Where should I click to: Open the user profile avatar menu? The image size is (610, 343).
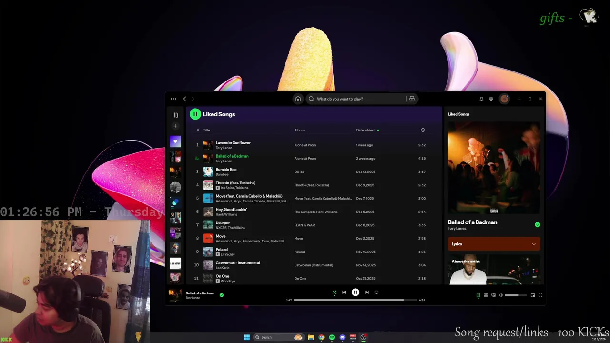point(504,99)
